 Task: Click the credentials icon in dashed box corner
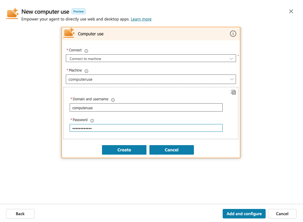(233, 92)
